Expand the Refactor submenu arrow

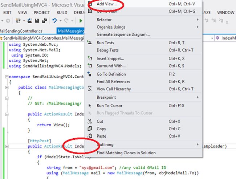198,20
